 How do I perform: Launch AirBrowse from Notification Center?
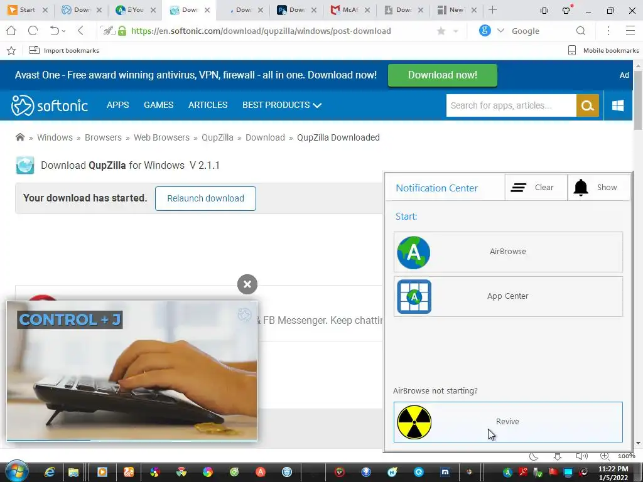[508, 252]
